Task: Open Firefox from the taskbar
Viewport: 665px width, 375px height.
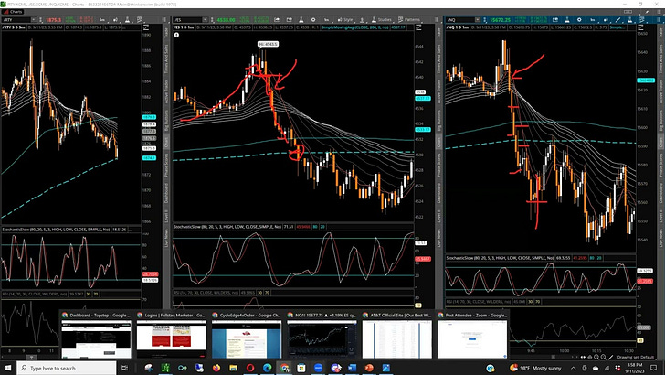Action: 216,368
